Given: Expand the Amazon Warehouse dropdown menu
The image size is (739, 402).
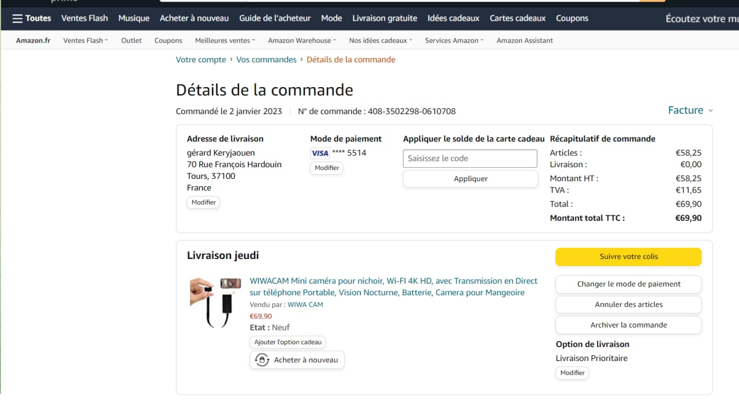Looking at the screenshot, I should click(303, 40).
